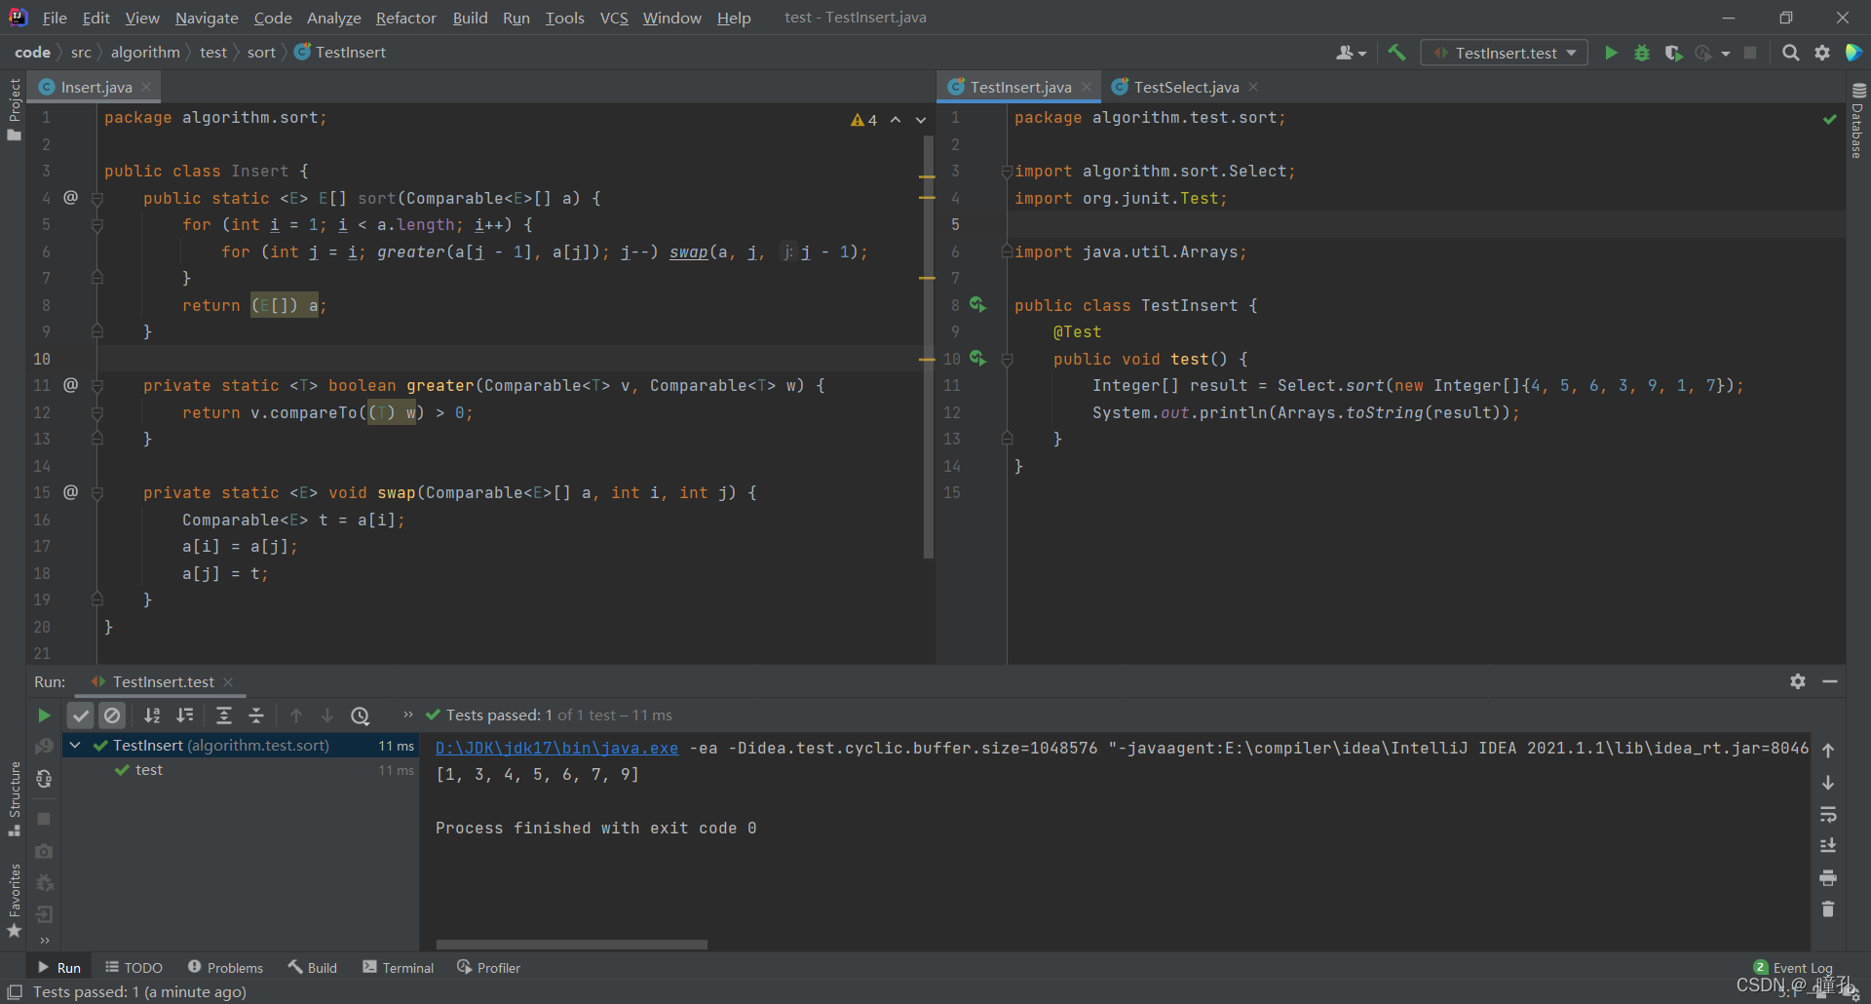Open the File menu
Screen dimensions: 1871x1004
[x=55, y=18]
